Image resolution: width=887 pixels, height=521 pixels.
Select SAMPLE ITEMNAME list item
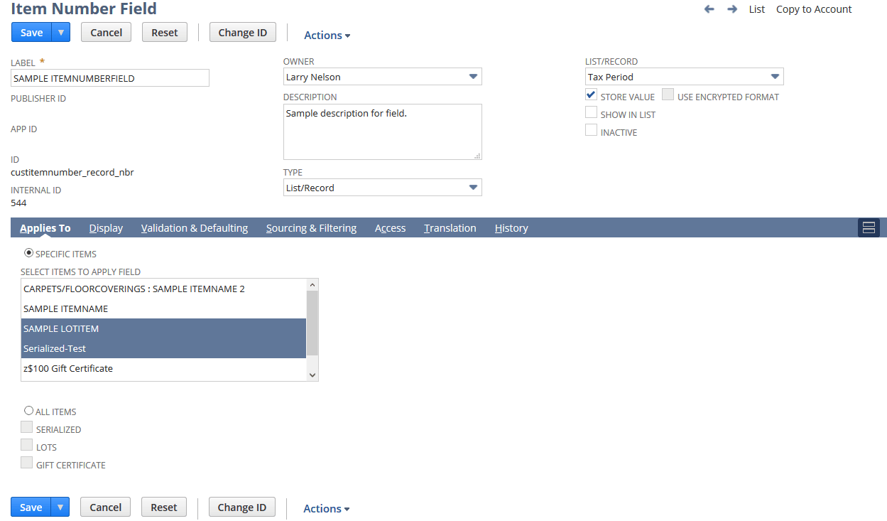[x=163, y=308]
